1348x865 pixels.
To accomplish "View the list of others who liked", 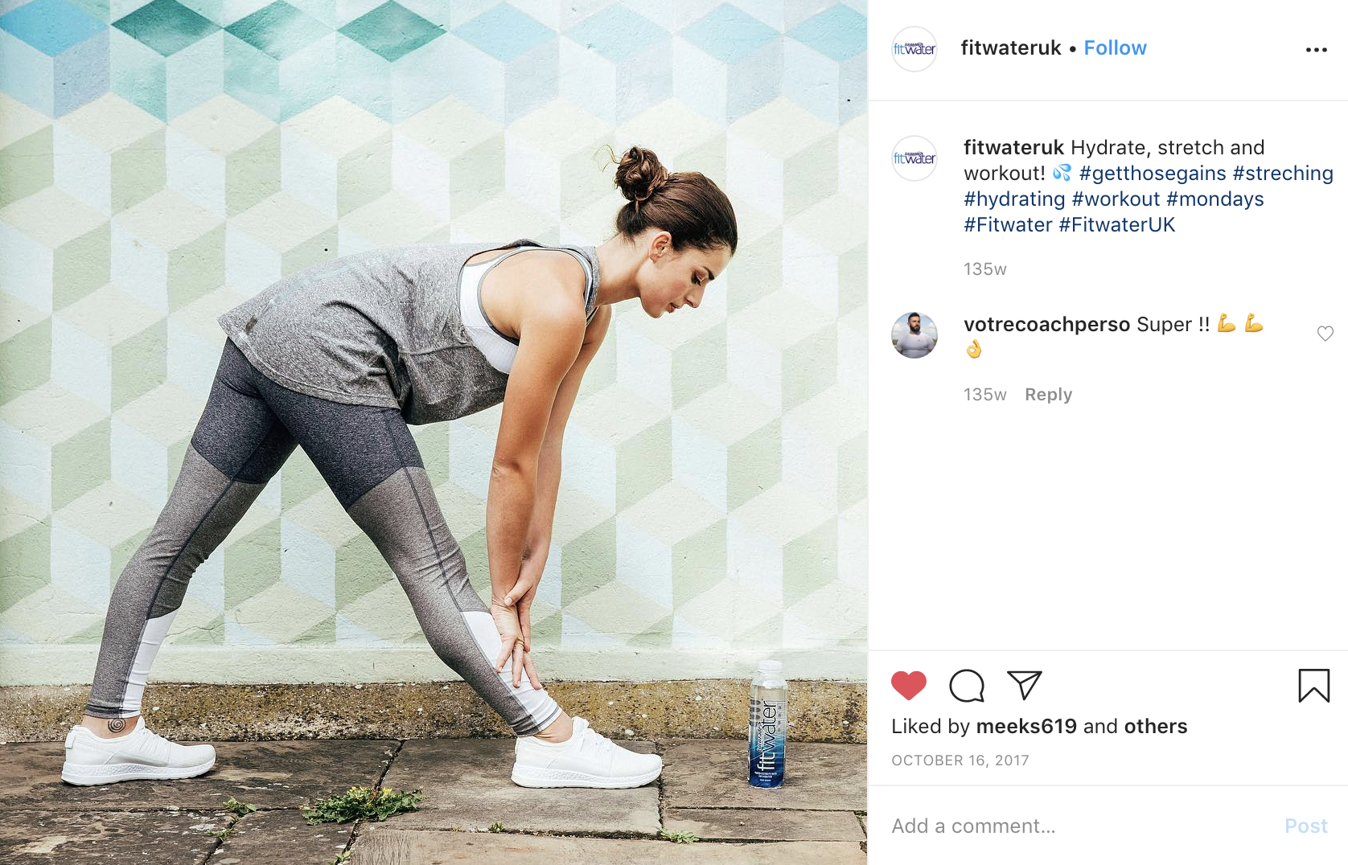I will (1156, 727).
